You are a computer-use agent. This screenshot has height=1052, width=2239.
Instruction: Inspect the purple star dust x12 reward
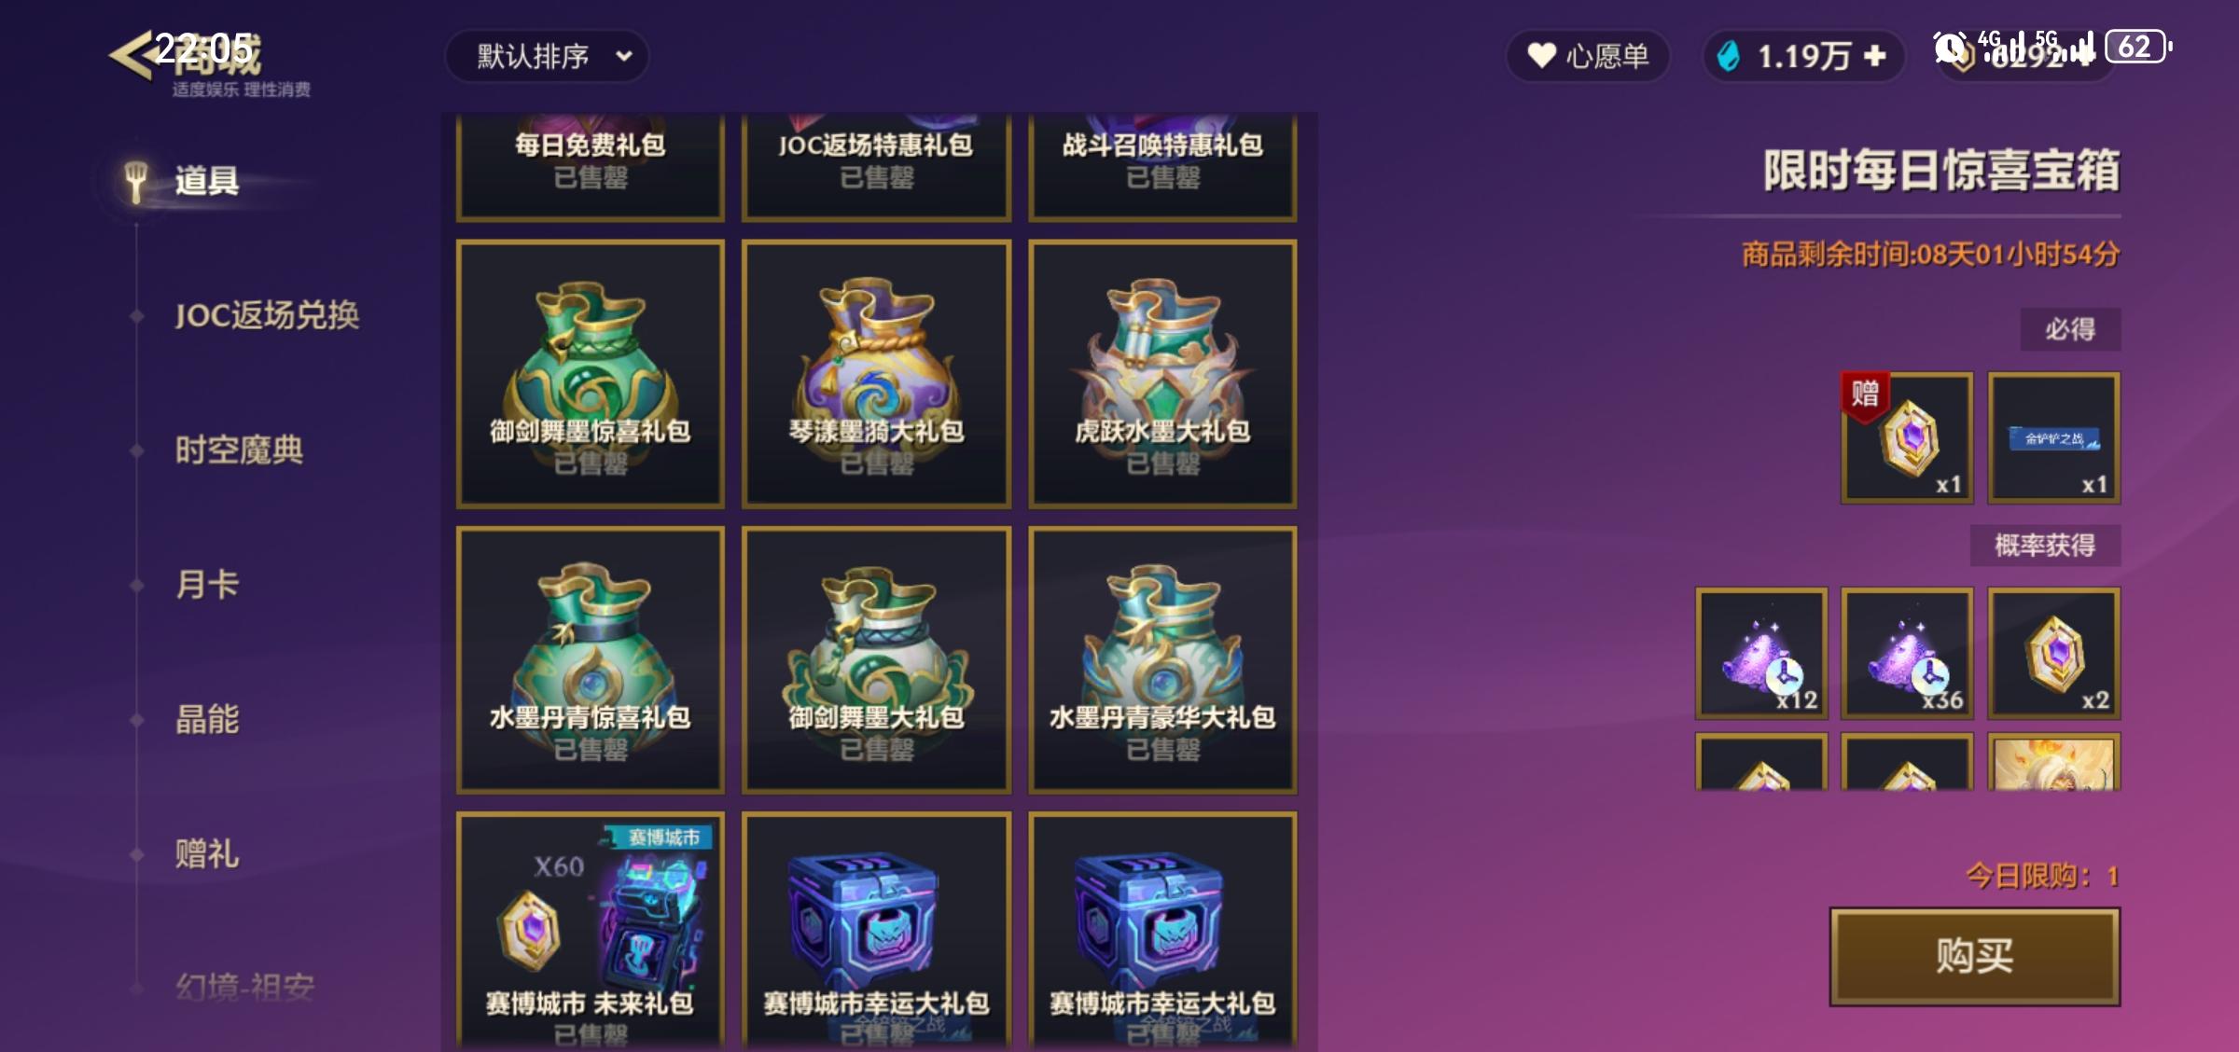(x=1761, y=653)
